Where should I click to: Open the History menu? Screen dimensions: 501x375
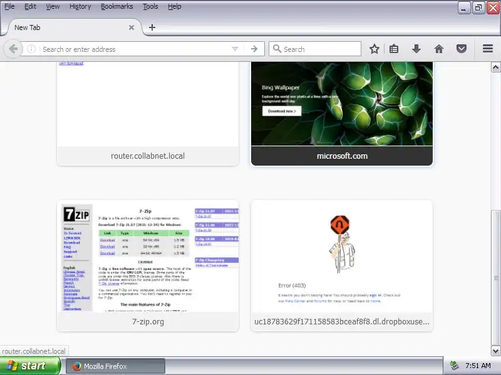point(80,6)
